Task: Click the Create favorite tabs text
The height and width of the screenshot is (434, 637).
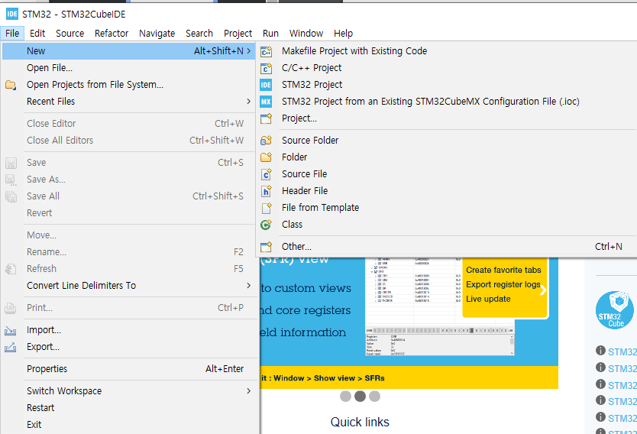Action: (x=503, y=270)
